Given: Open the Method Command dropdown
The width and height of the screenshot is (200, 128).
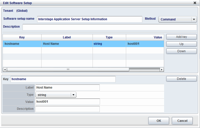Looking at the screenshot, I should (x=177, y=19).
